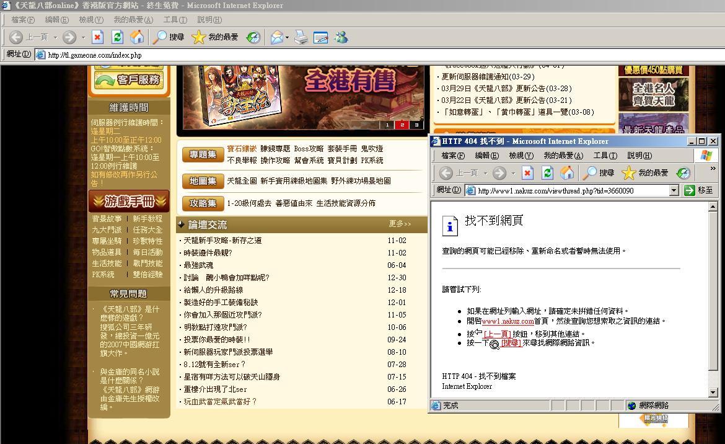
Task: Select banner slide number 3
Action: pos(416,125)
